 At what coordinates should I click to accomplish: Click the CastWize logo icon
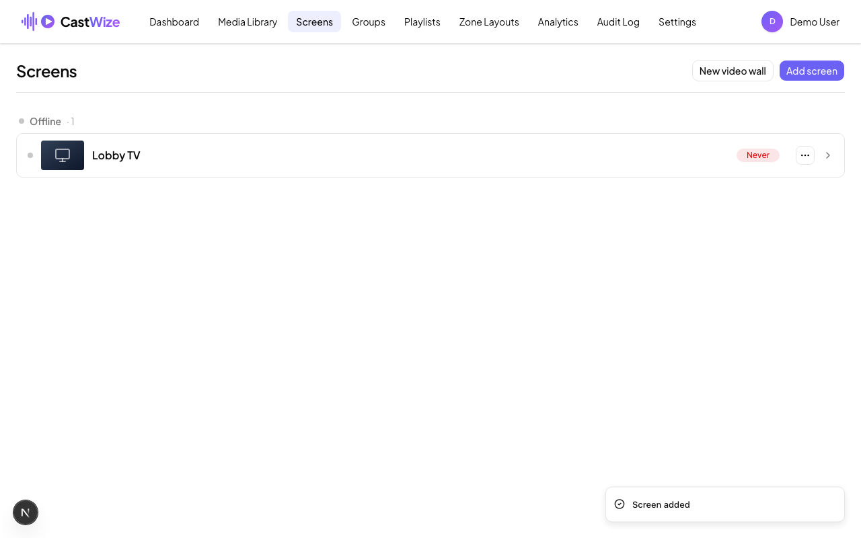[38, 22]
